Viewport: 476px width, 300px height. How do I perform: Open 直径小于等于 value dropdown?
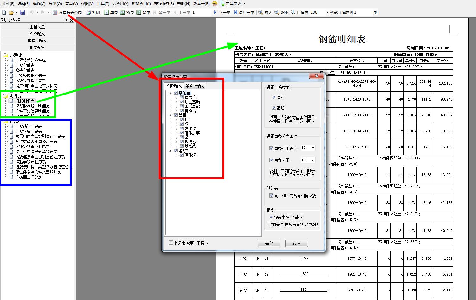(x=313, y=148)
